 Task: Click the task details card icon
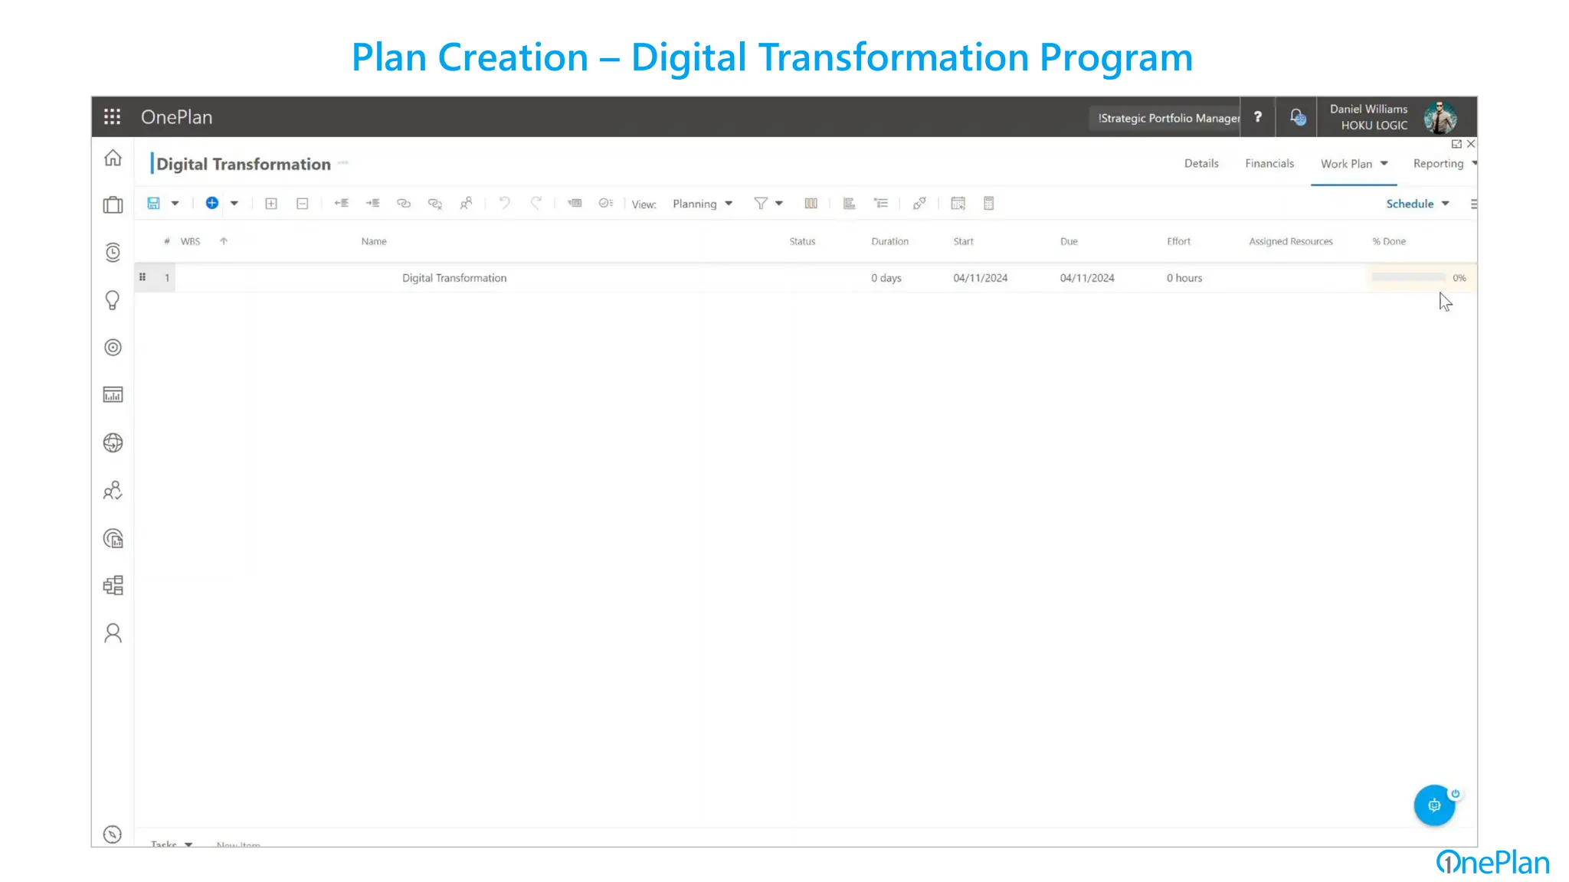pyautogui.click(x=575, y=203)
